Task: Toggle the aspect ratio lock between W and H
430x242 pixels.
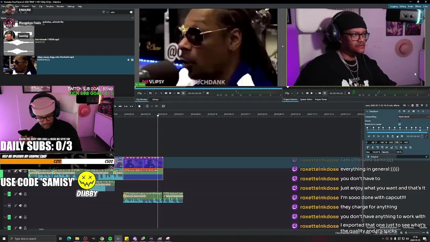Action: click(397, 142)
